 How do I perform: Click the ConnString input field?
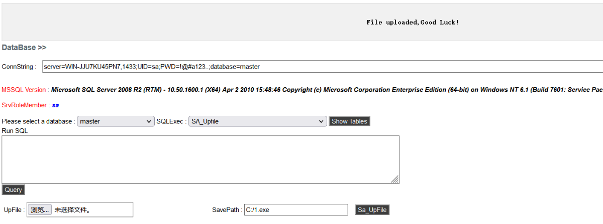[322, 67]
